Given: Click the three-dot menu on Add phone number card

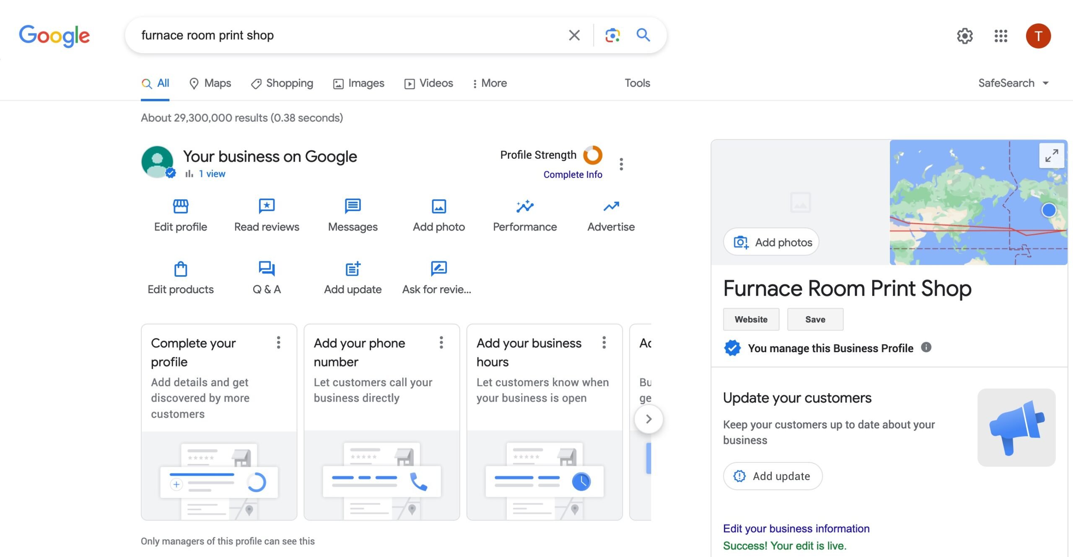Looking at the screenshot, I should point(440,343).
